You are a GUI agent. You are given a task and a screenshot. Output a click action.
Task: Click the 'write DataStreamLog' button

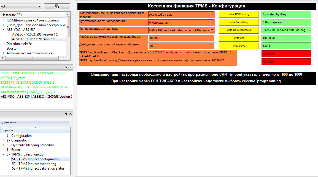(x=239, y=30)
